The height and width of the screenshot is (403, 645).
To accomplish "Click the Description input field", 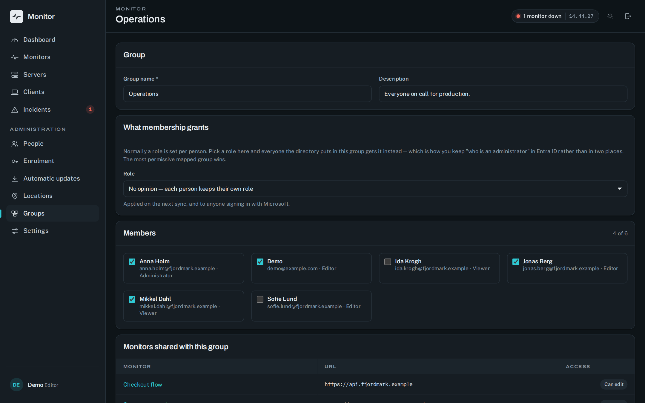I will [503, 94].
